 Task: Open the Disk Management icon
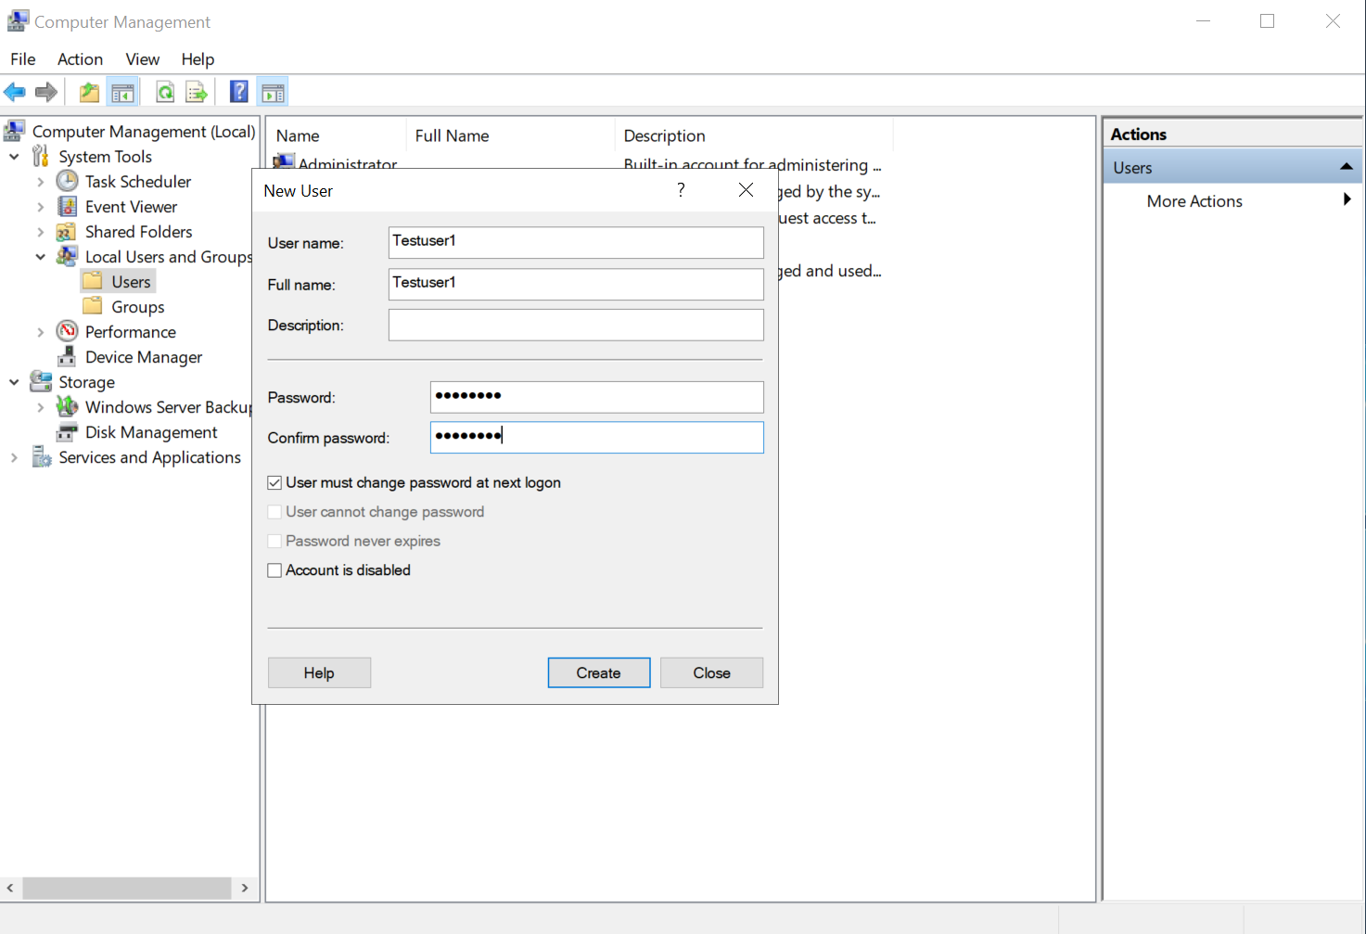67,431
